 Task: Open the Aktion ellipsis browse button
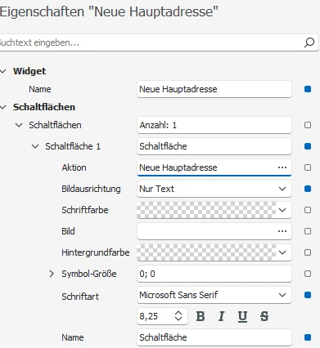(x=282, y=167)
